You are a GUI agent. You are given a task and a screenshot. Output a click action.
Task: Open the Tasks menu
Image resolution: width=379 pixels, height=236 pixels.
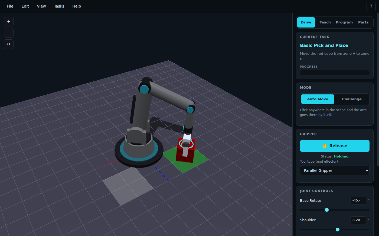(x=59, y=6)
